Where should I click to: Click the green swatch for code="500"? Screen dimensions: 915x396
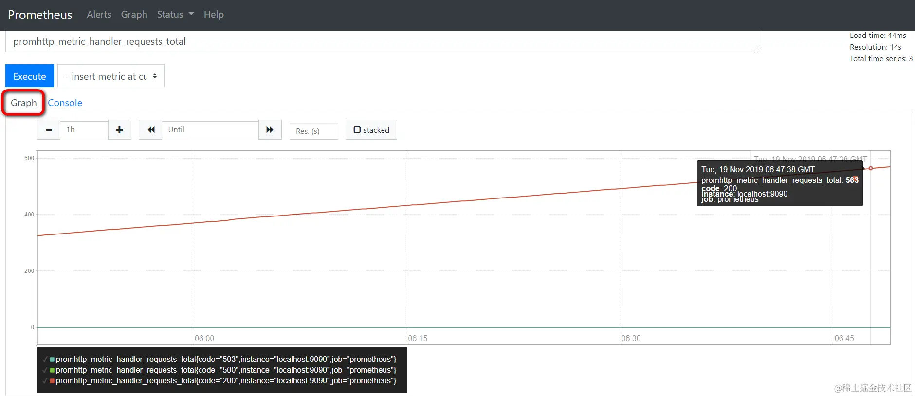tap(52, 370)
